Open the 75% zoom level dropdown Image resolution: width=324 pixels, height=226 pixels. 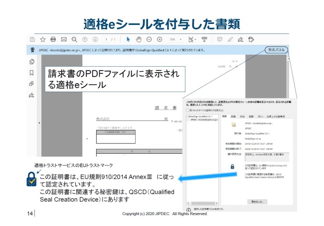pos(174,39)
